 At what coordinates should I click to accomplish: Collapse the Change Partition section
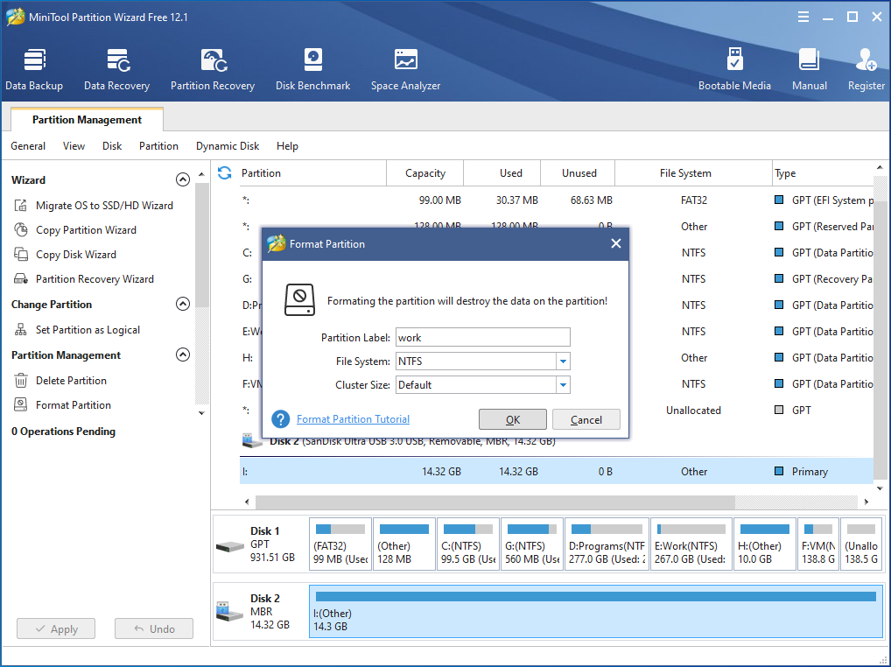183,305
